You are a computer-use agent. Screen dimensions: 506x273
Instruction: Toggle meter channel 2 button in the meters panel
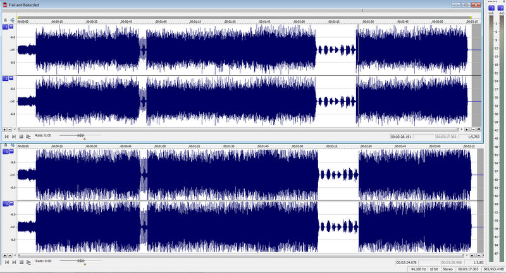[x=500, y=8]
